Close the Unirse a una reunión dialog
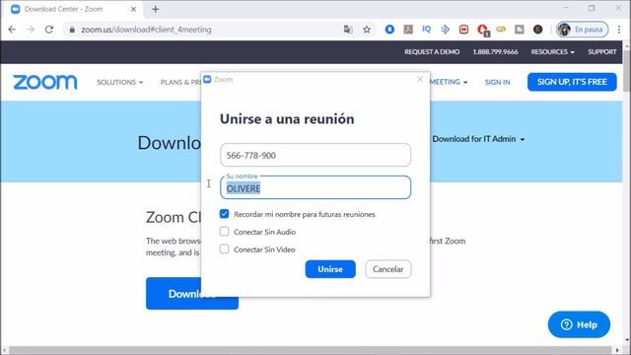This screenshot has width=631, height=355. [x=420, y=79]
